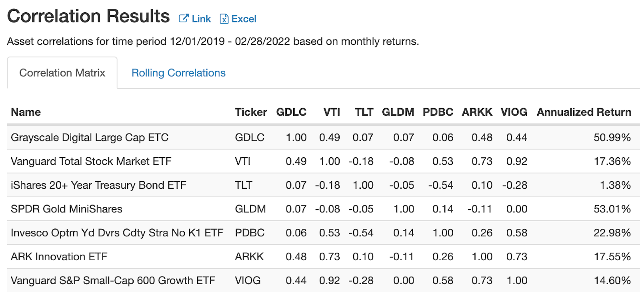Screen dimensions: 640x293
Task: Select the SPDR Gold MiniShares row name
Action: click(66, 209)
